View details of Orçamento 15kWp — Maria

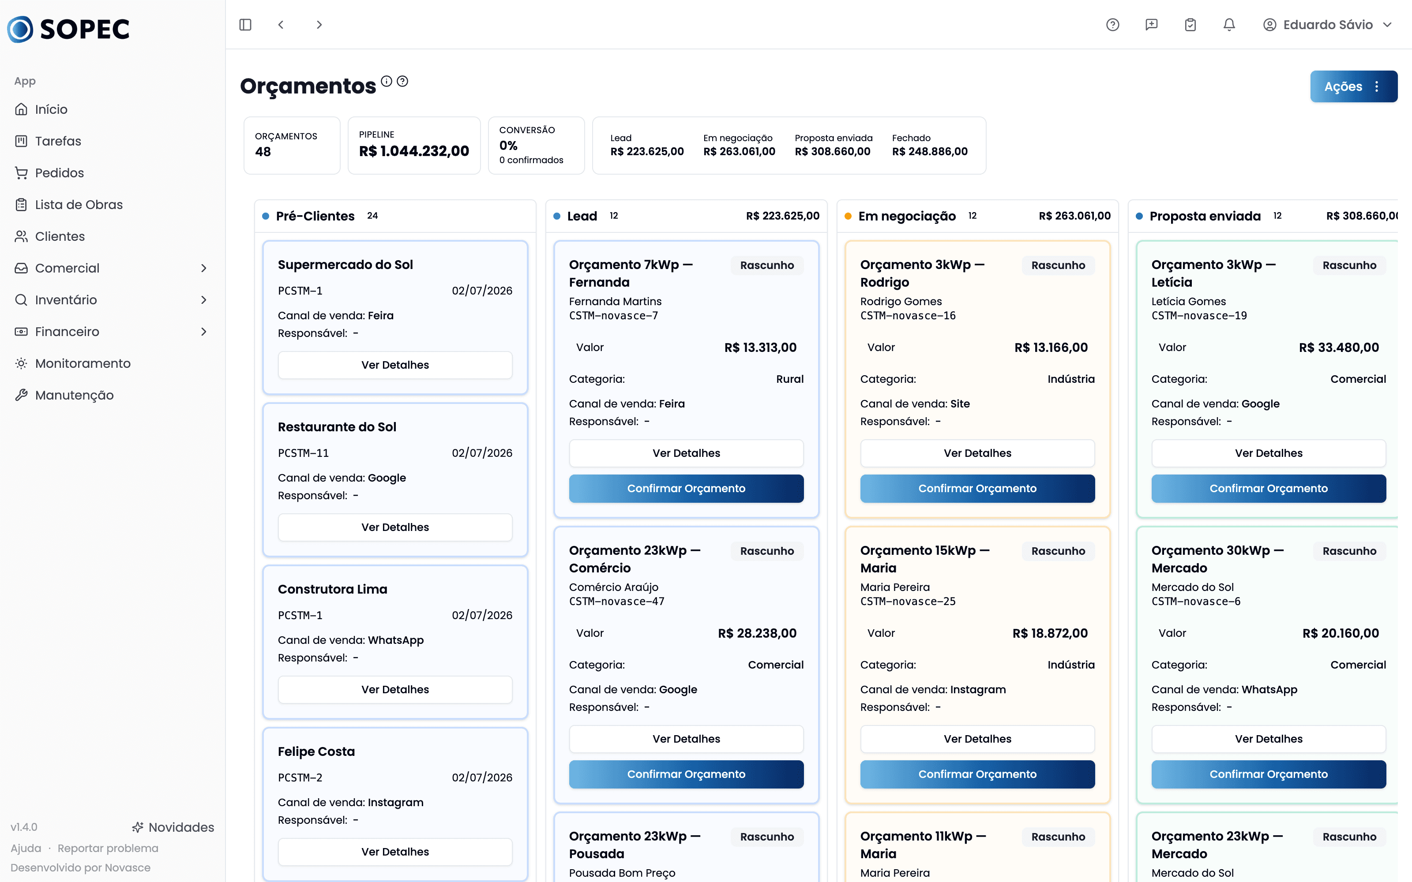[977, 739]
